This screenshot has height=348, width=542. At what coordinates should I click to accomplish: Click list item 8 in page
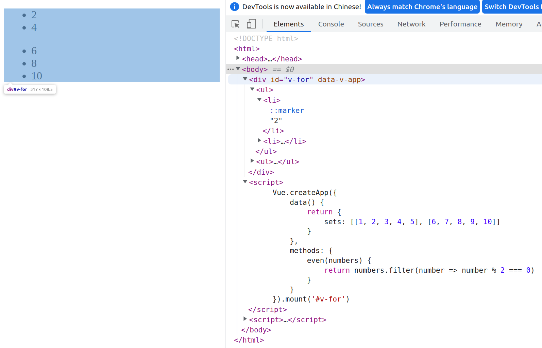pyautogui.click(x=34, y=63)
